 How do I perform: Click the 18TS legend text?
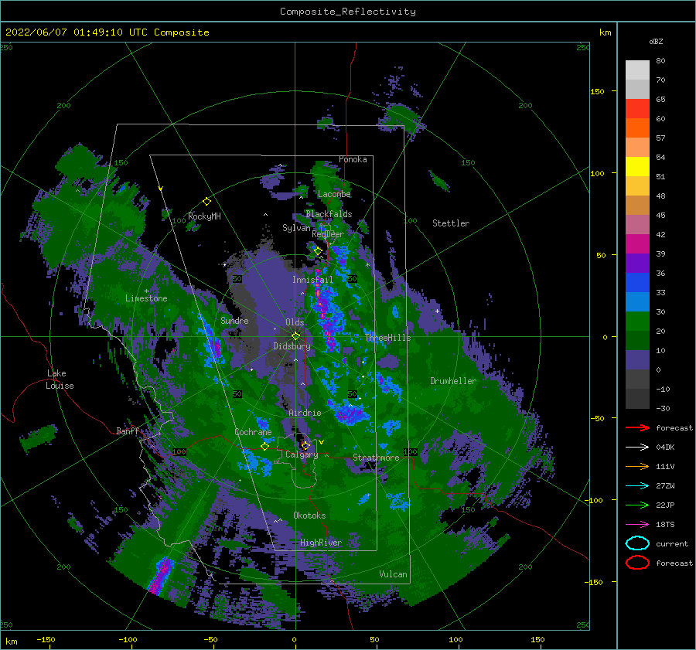[665, 524]
